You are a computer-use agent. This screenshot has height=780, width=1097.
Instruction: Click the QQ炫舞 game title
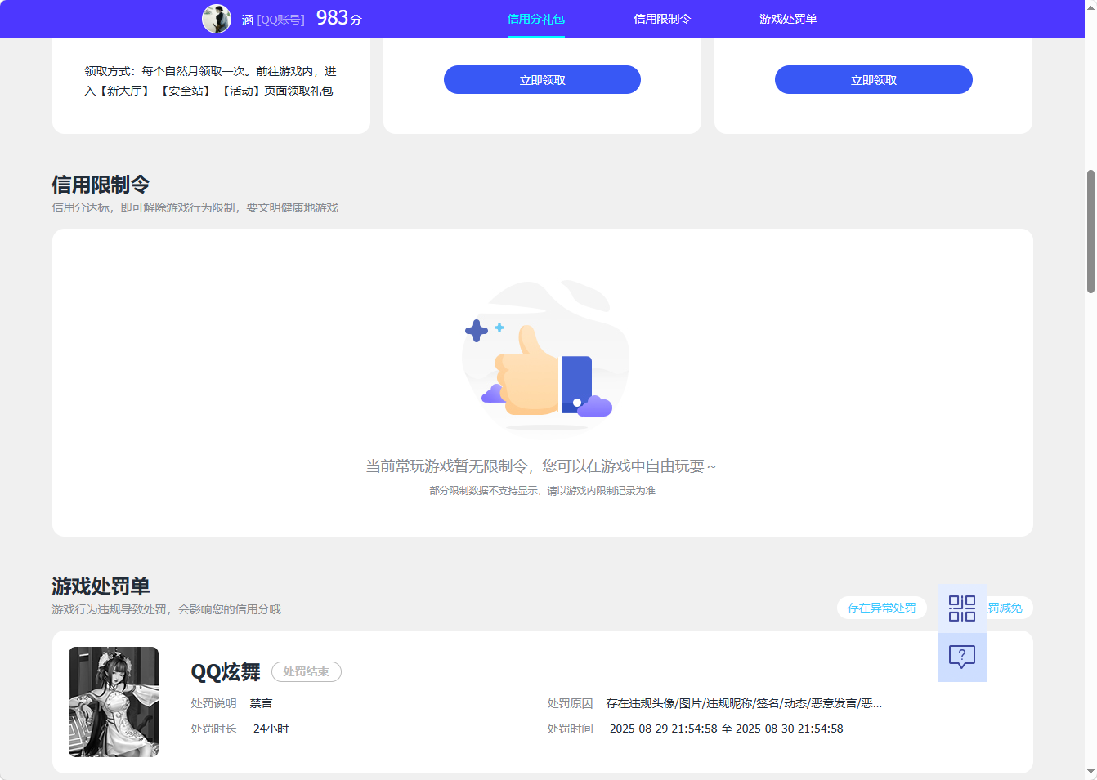coord(226,672)
